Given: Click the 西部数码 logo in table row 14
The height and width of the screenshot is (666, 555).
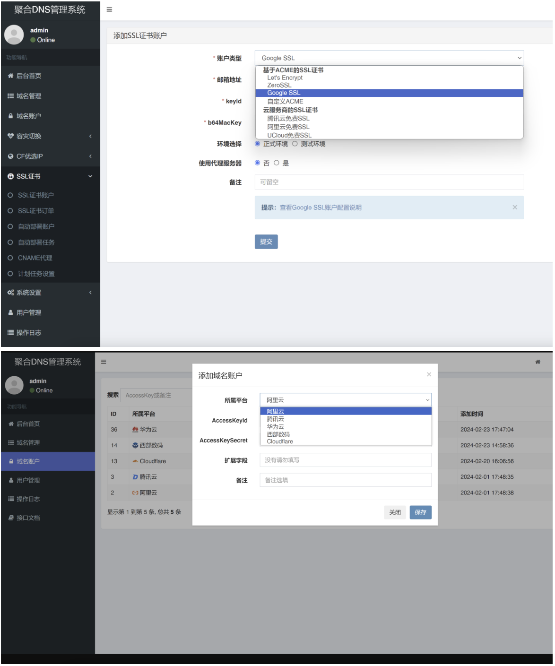Looking at the screenshot, I should click(x=135, y=446).
